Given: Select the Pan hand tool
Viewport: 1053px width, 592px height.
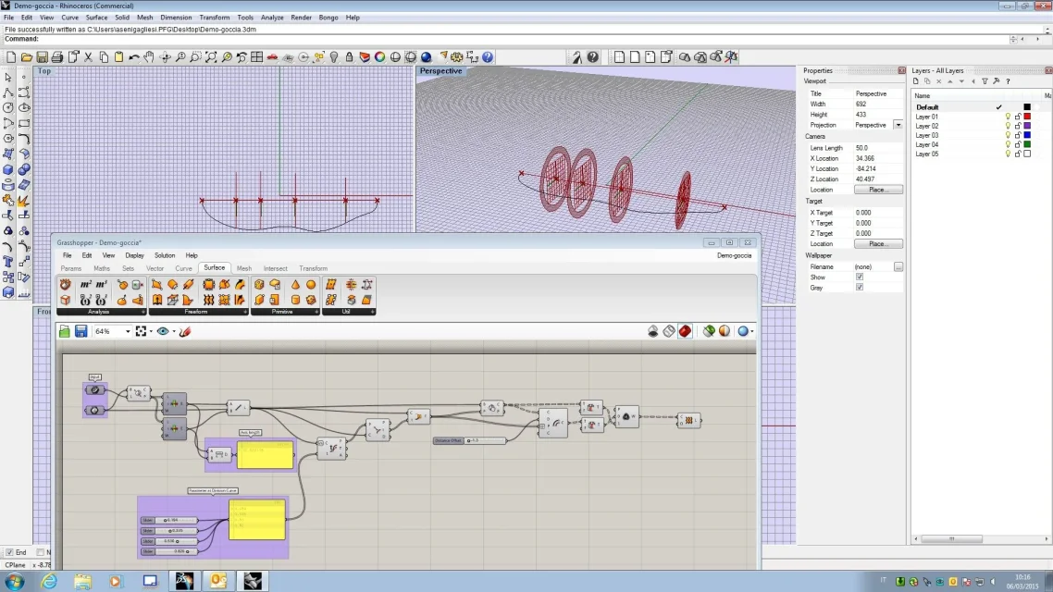Looking at the screenshot, I should [x=149, y=57].
